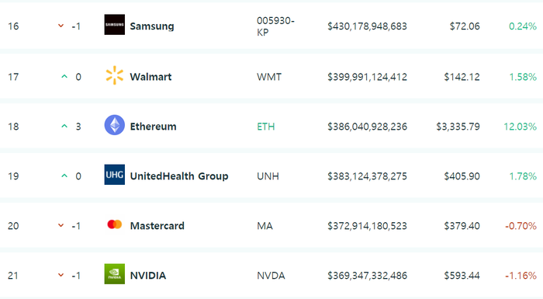543x299 pixels.
Task: Click Samsung's red down rank arrow
Action: click(61, 26)
